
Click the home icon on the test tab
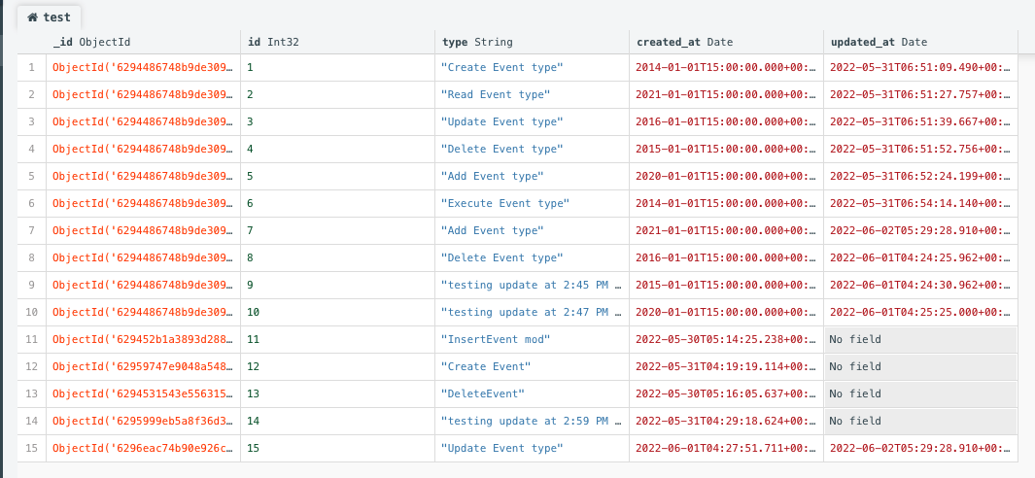point(32,17)
